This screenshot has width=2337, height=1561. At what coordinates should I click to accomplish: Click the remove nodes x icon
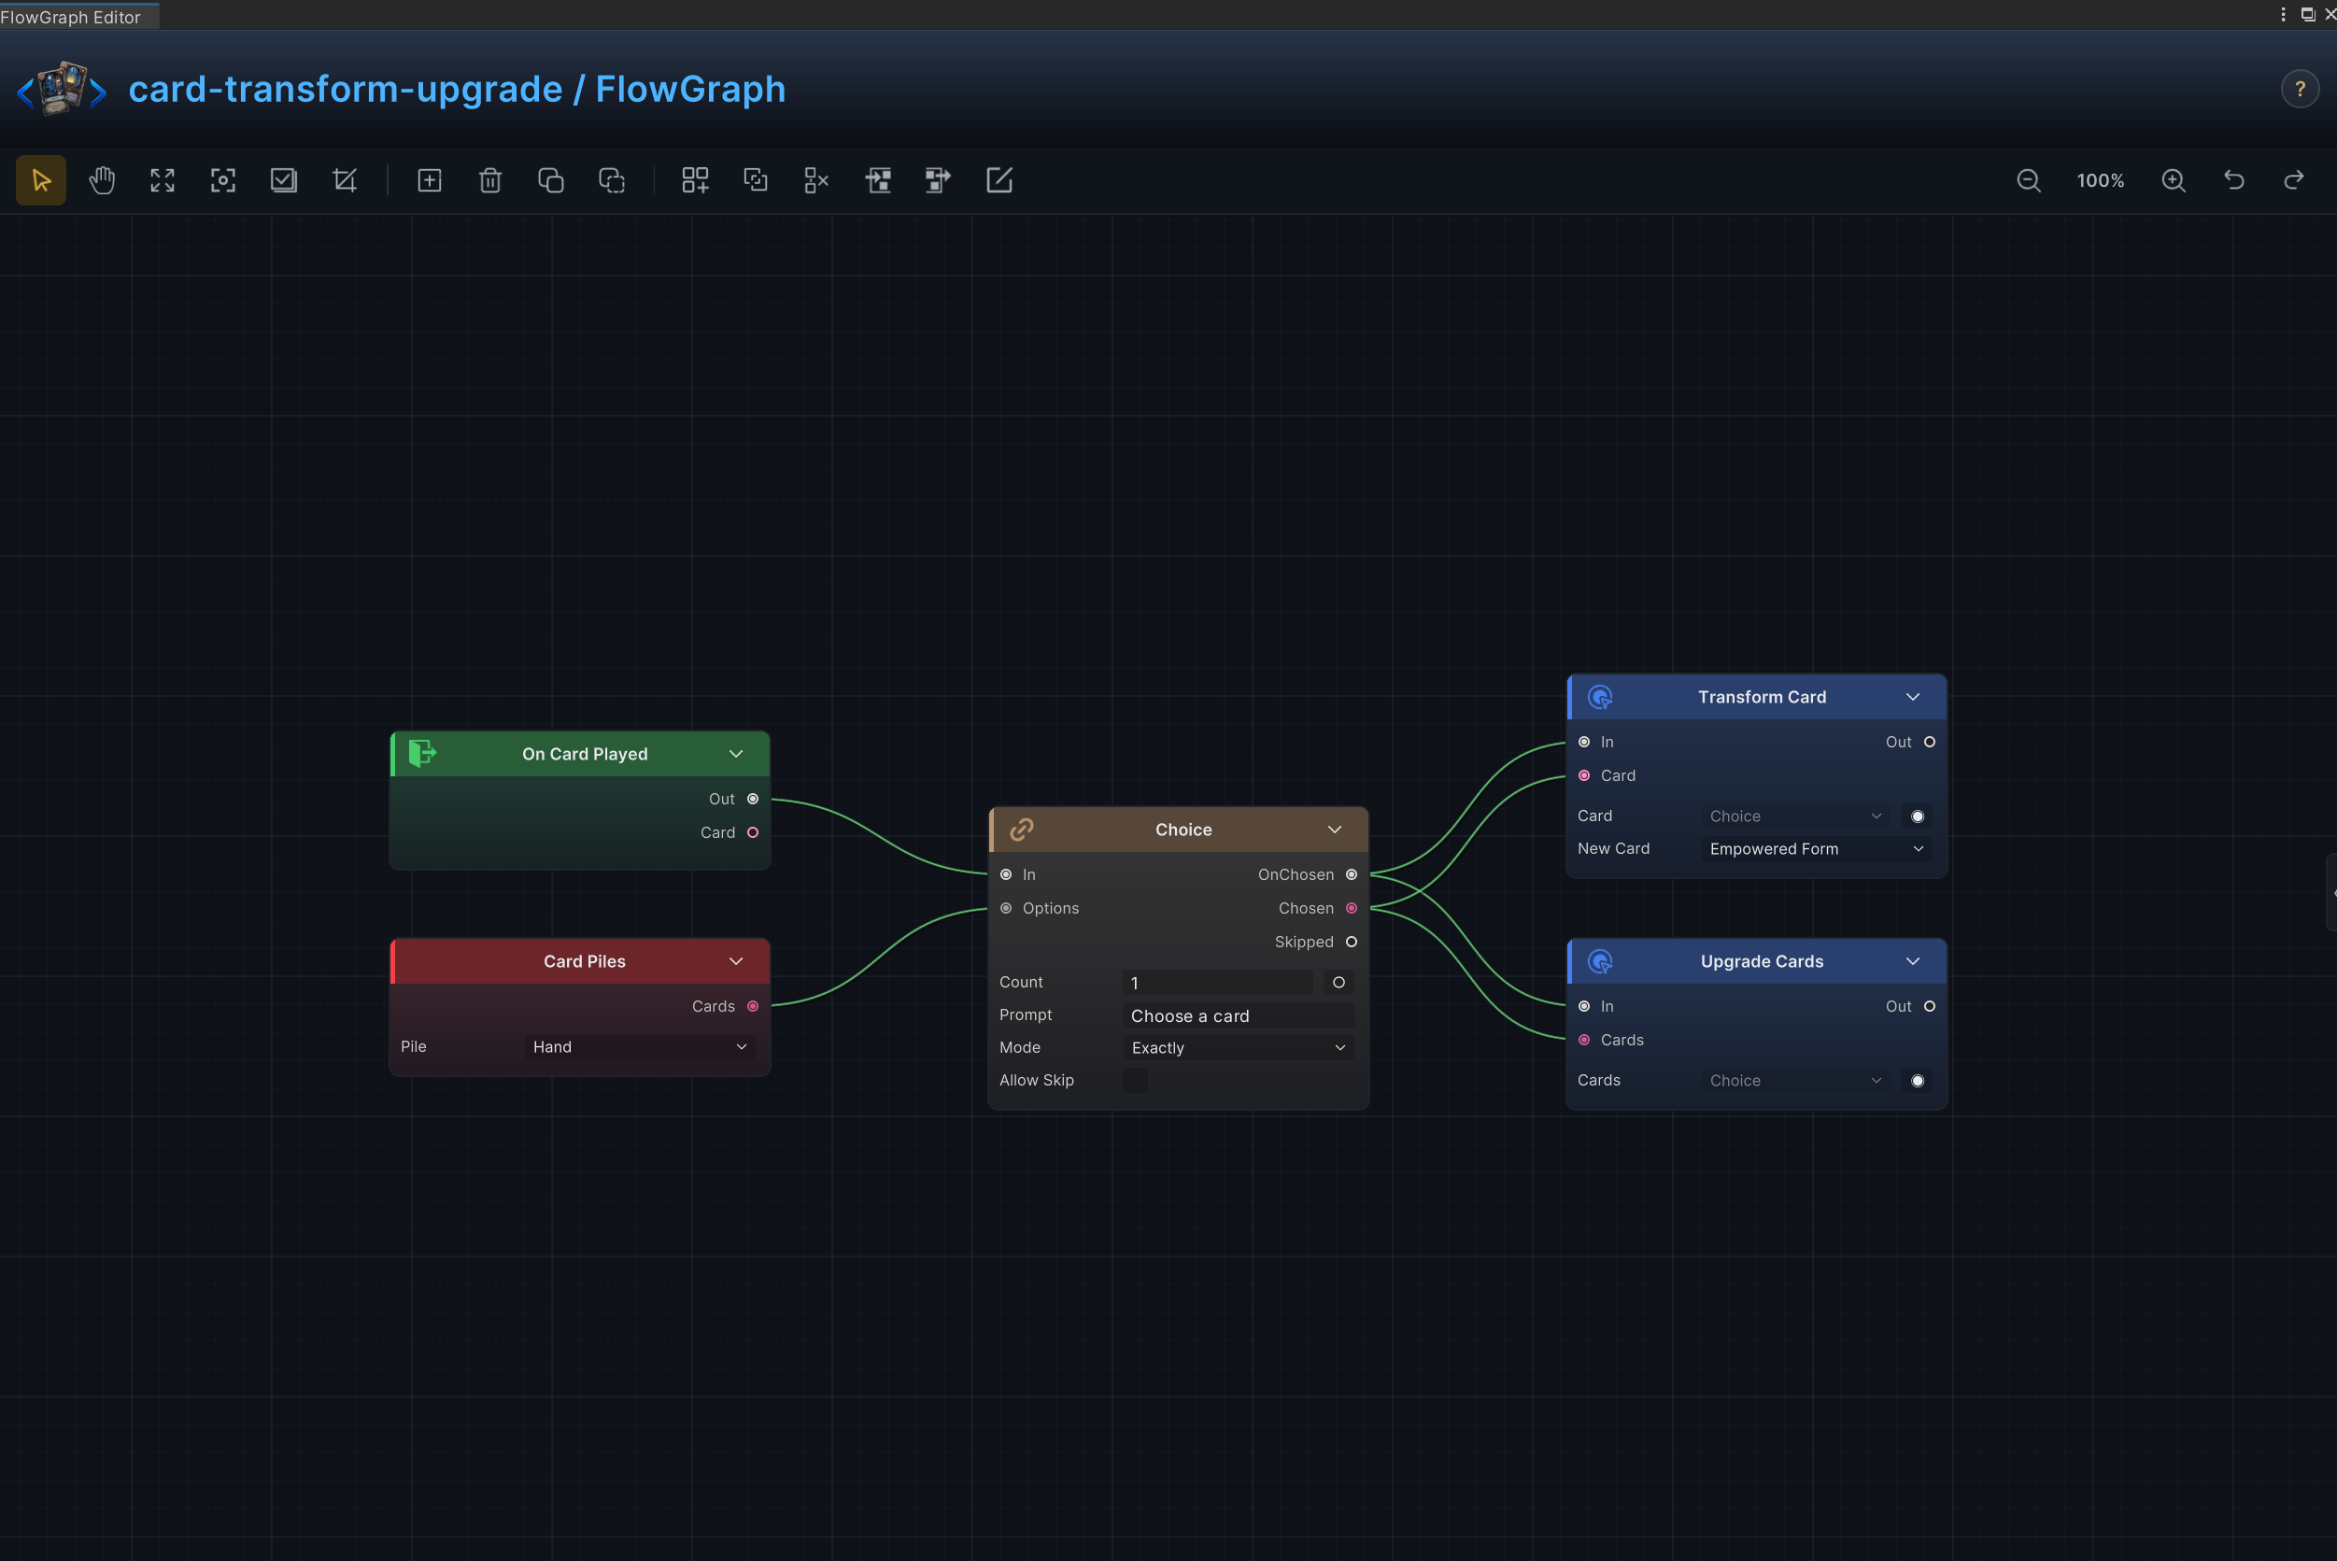(816, 180)
